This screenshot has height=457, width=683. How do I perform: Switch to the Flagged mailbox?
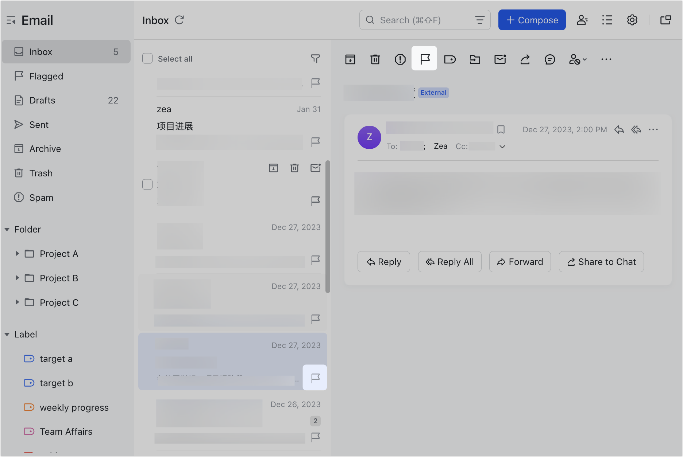coord(46,76)
